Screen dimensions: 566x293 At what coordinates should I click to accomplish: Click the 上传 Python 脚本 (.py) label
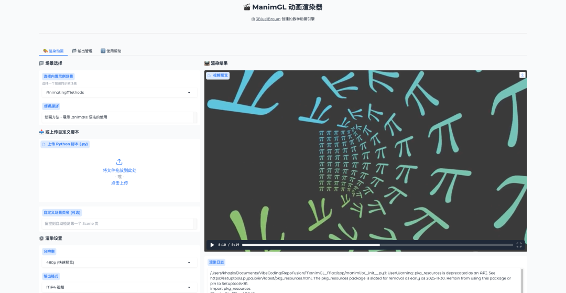pos(66,144)
